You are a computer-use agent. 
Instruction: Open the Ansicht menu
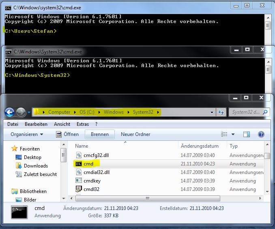pos(62,124)
